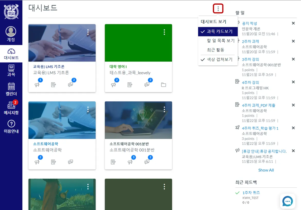The height and width of the screenshot is (210, 301).
Task: Open the 교육용) LMS 기초론 course title link
Action: click(49, 67)
